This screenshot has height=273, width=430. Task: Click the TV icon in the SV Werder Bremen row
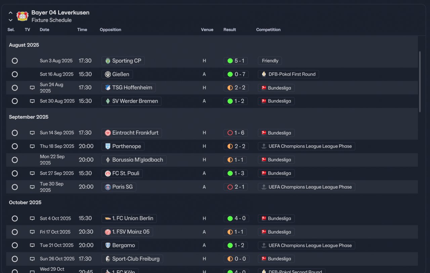click(32, 101)
